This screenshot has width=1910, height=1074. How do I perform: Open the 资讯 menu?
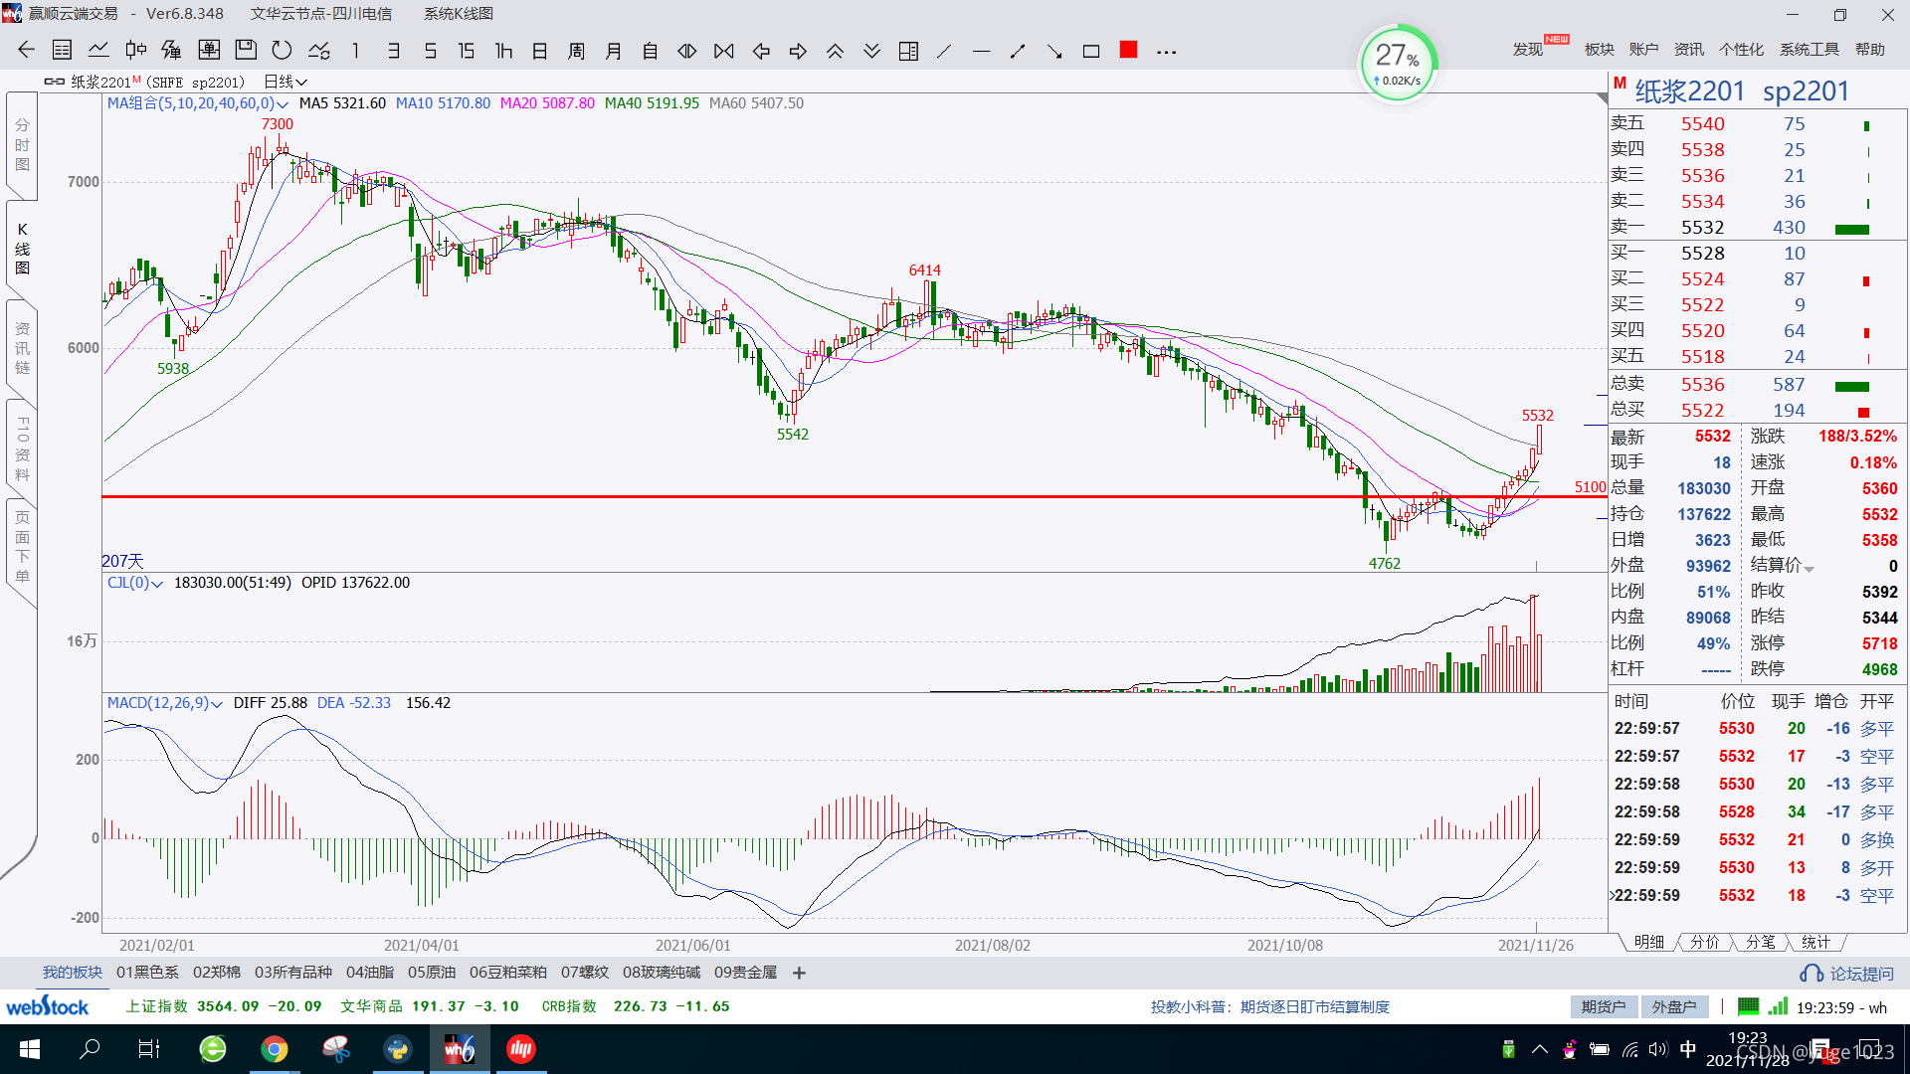point(1689,49)
